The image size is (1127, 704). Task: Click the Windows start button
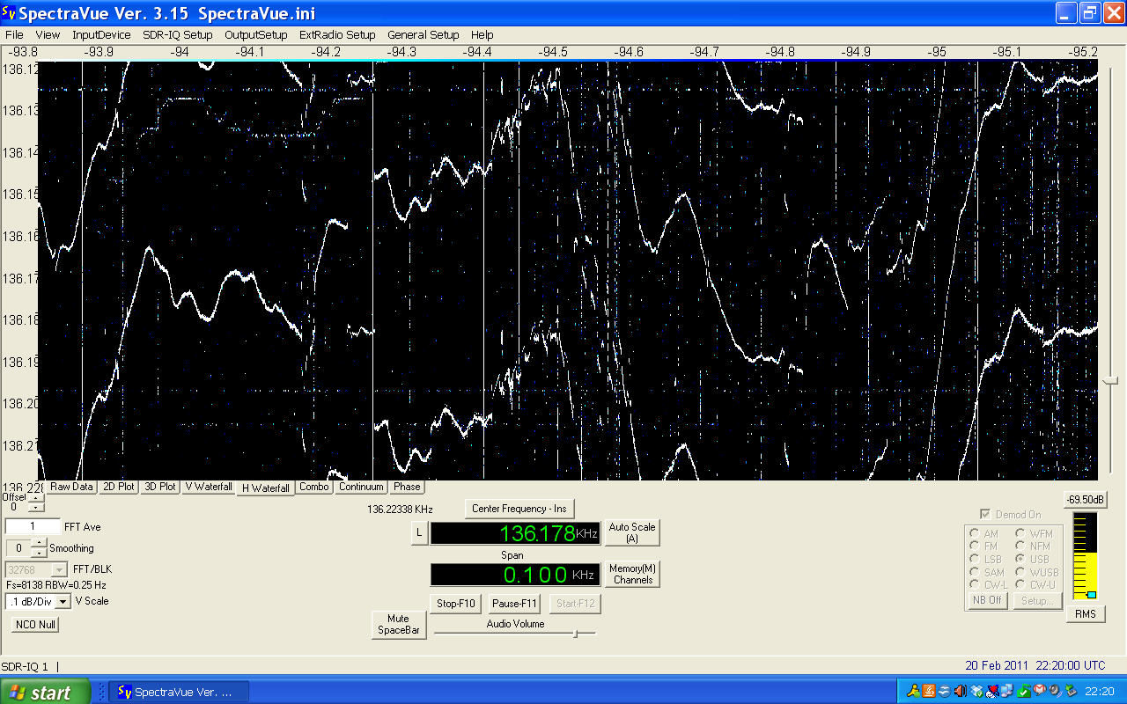tap(45, 692)
